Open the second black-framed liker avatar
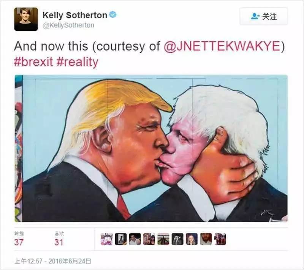 point(121,239)
